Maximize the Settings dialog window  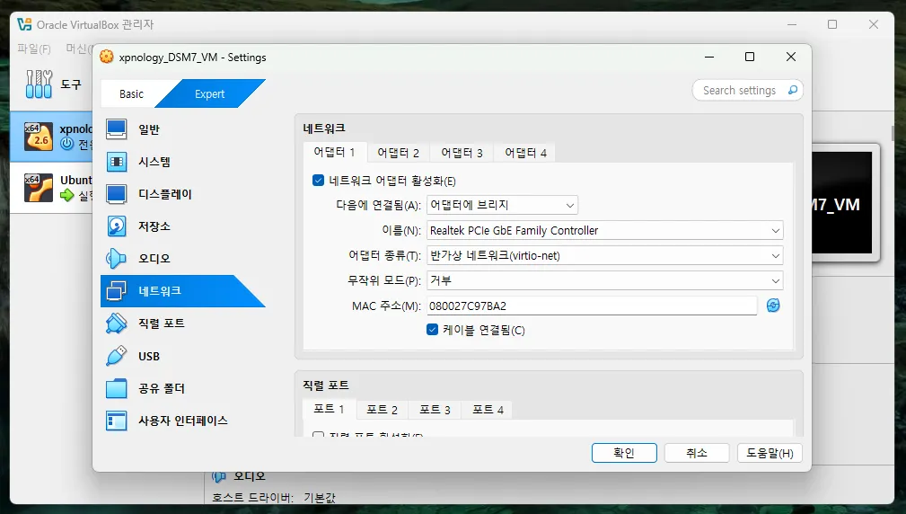click(750, 57)
